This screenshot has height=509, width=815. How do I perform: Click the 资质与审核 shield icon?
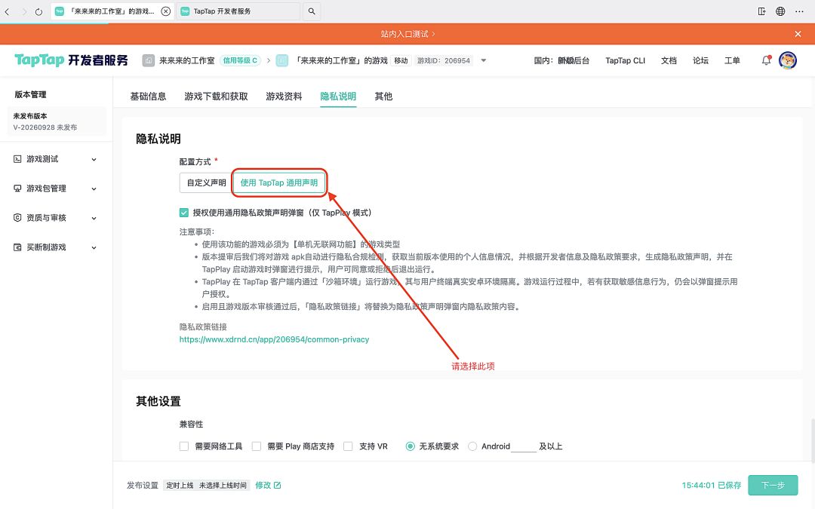click(17, 218)
